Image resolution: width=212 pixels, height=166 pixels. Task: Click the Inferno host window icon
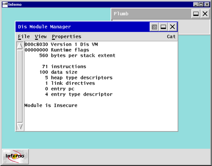(5, 4)
